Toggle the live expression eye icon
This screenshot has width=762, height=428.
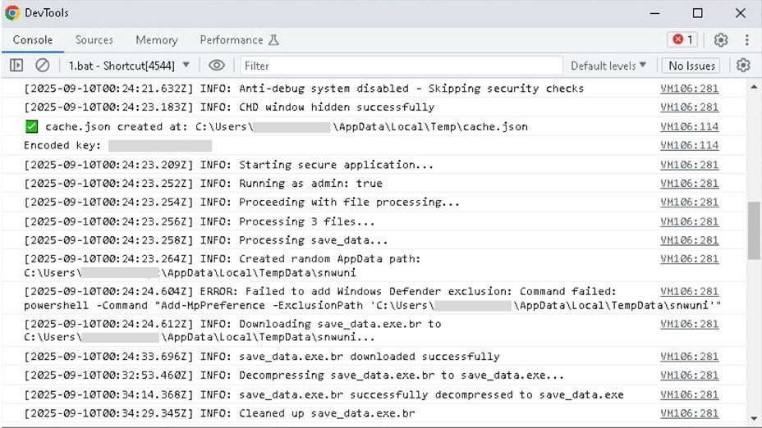point(217,66)
